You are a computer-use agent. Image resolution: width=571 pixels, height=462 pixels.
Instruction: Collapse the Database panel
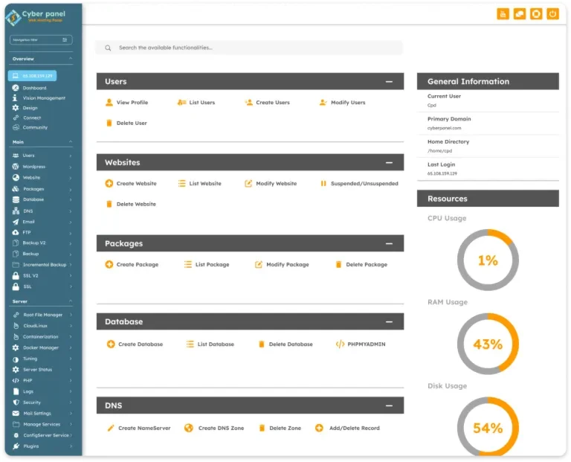pos(389,321)
